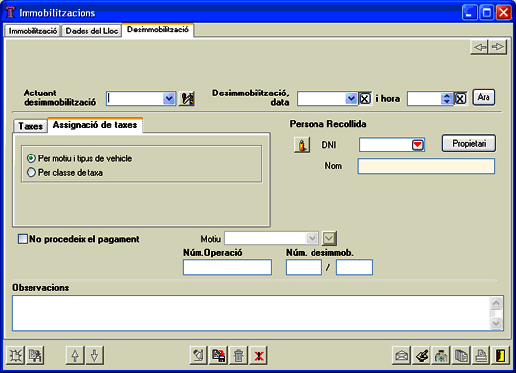The image size is (516, 373).
Task: Click the yellow exit door icon
Action: (x=501, y=356)
